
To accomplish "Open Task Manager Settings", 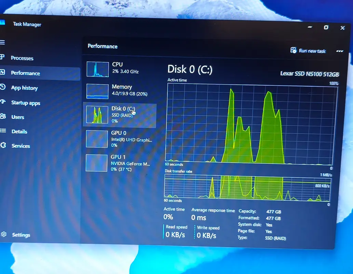I will click(x=21, y=235).
